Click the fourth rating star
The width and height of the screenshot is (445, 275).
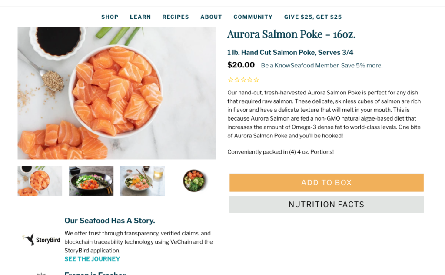click(x=250, y=80)
